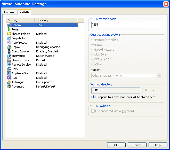Click the Autologon user key icon
This screenshot has height=150, width=170.
[x=9, y=82]
